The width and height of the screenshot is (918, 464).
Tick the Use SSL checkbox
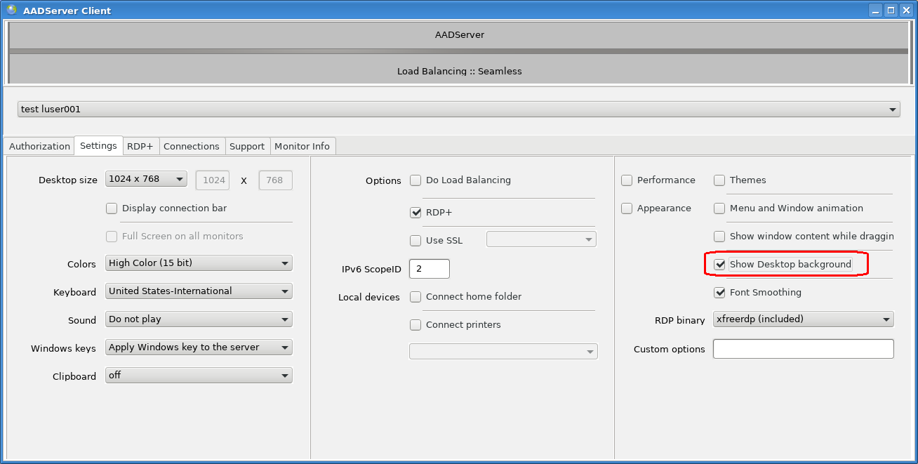(415, 241)
